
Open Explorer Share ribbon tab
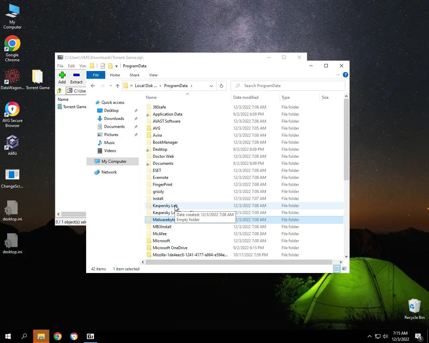[134, 75]
